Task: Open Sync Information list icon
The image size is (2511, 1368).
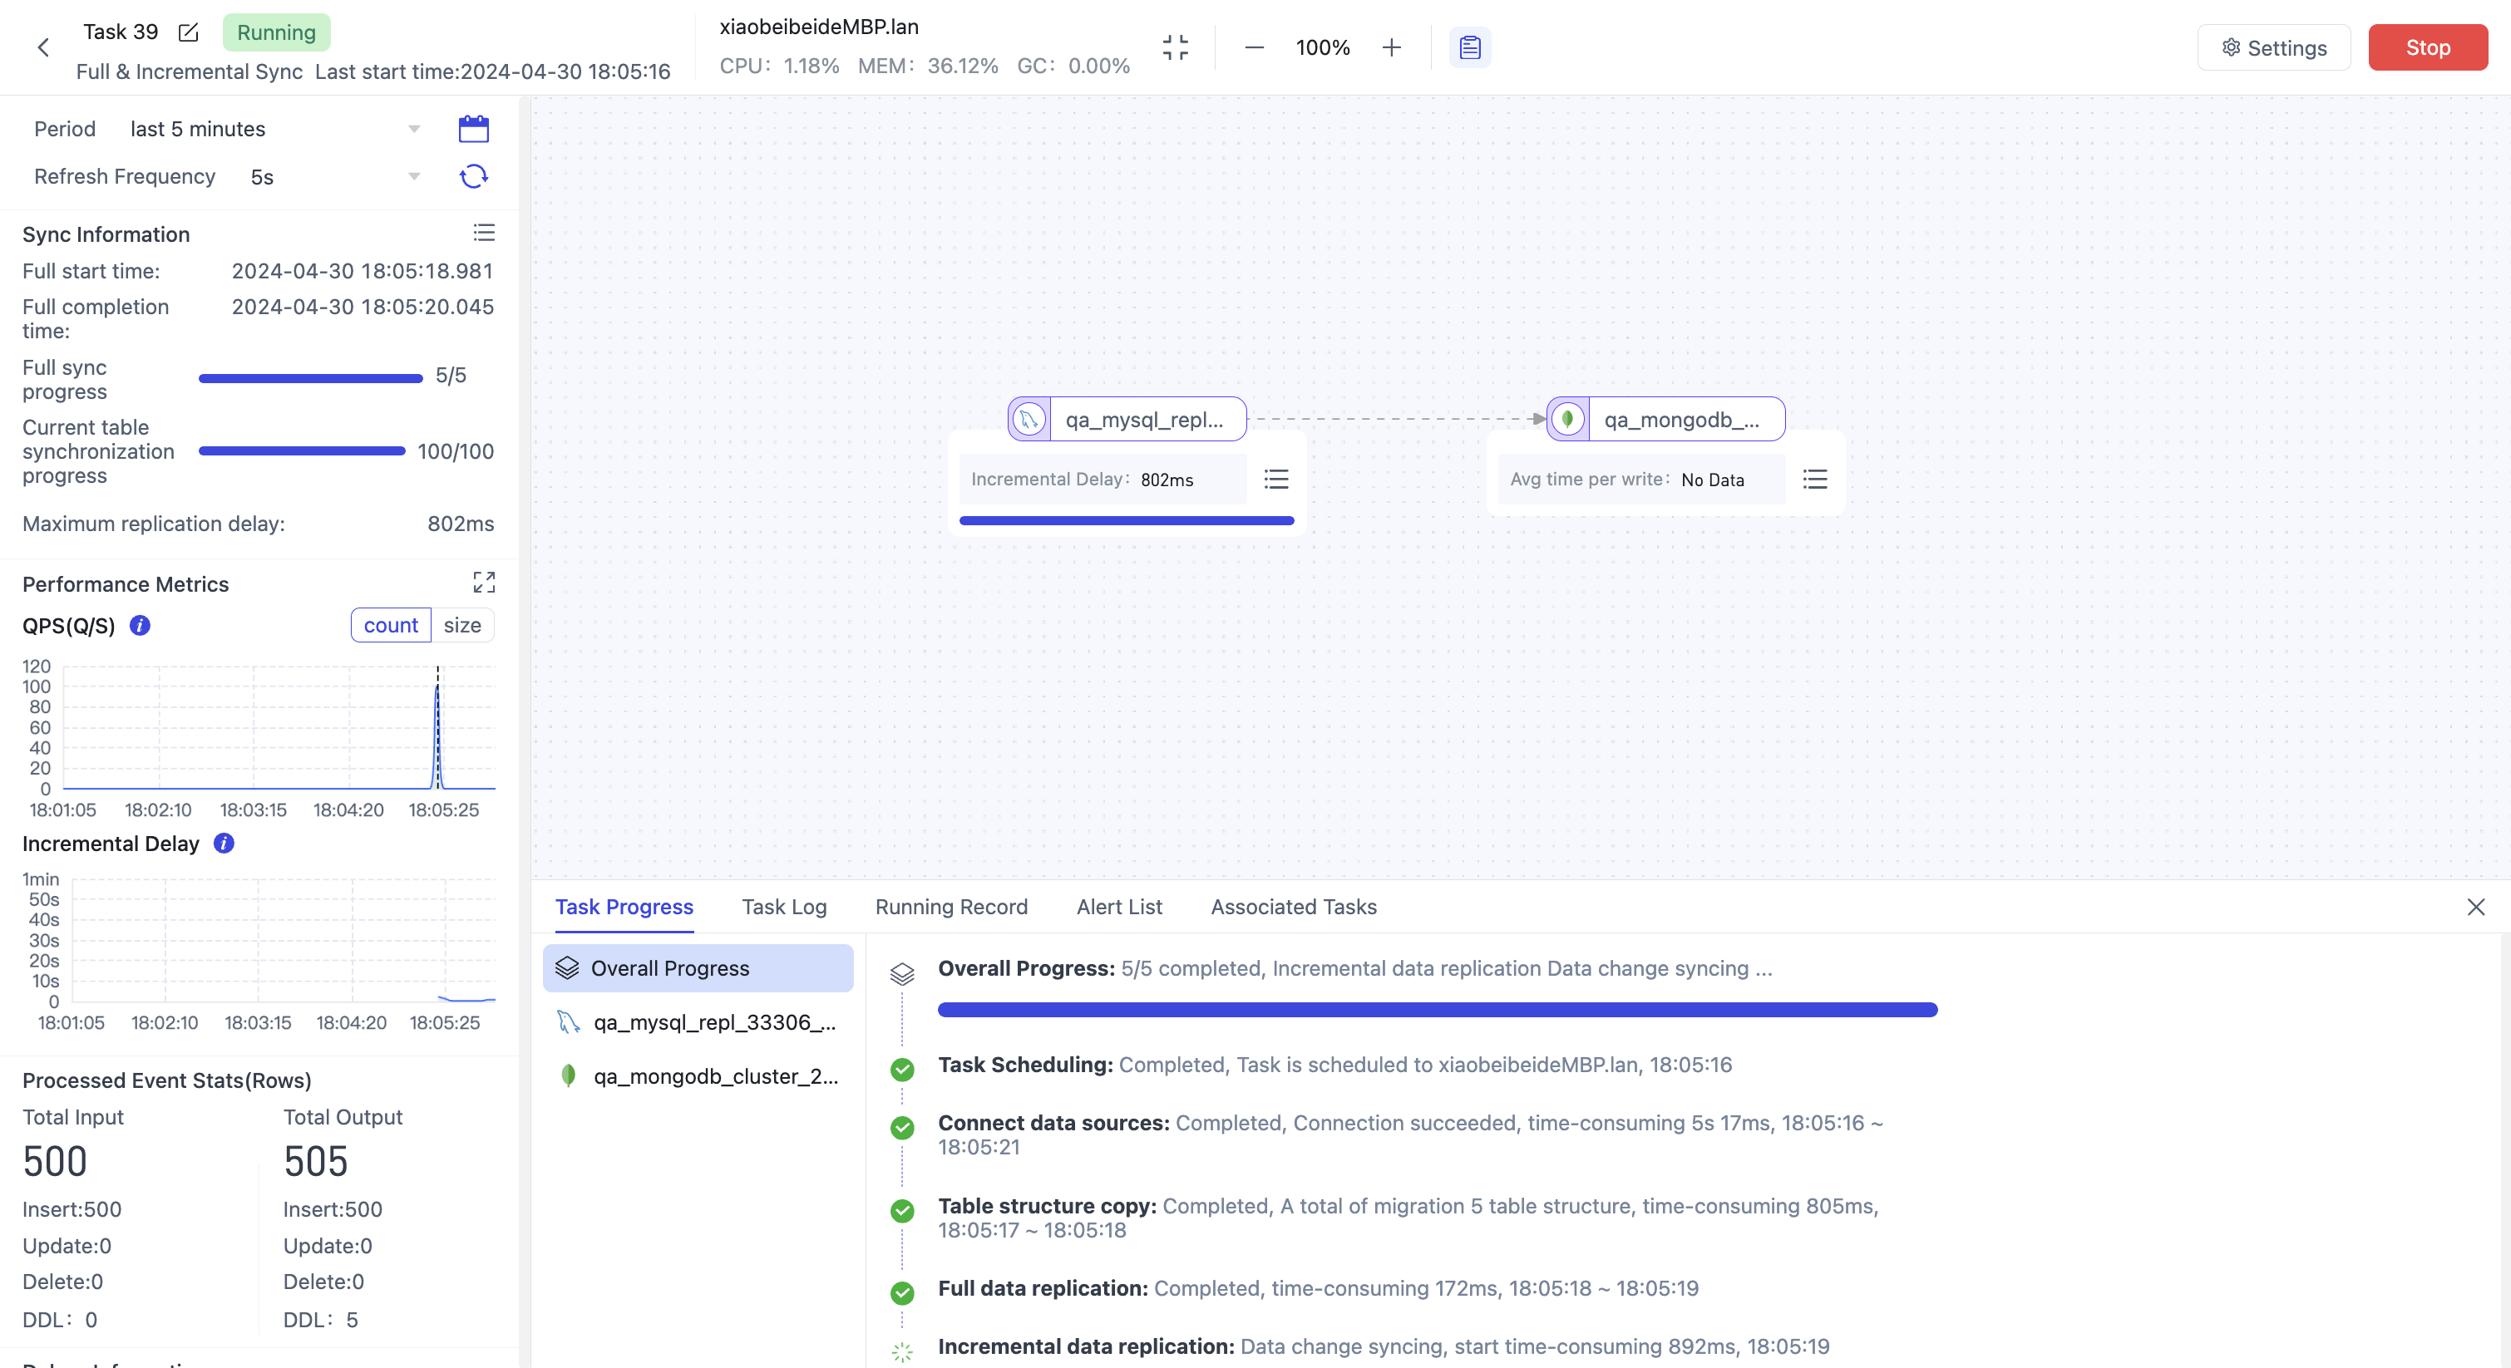Action: 483,233
